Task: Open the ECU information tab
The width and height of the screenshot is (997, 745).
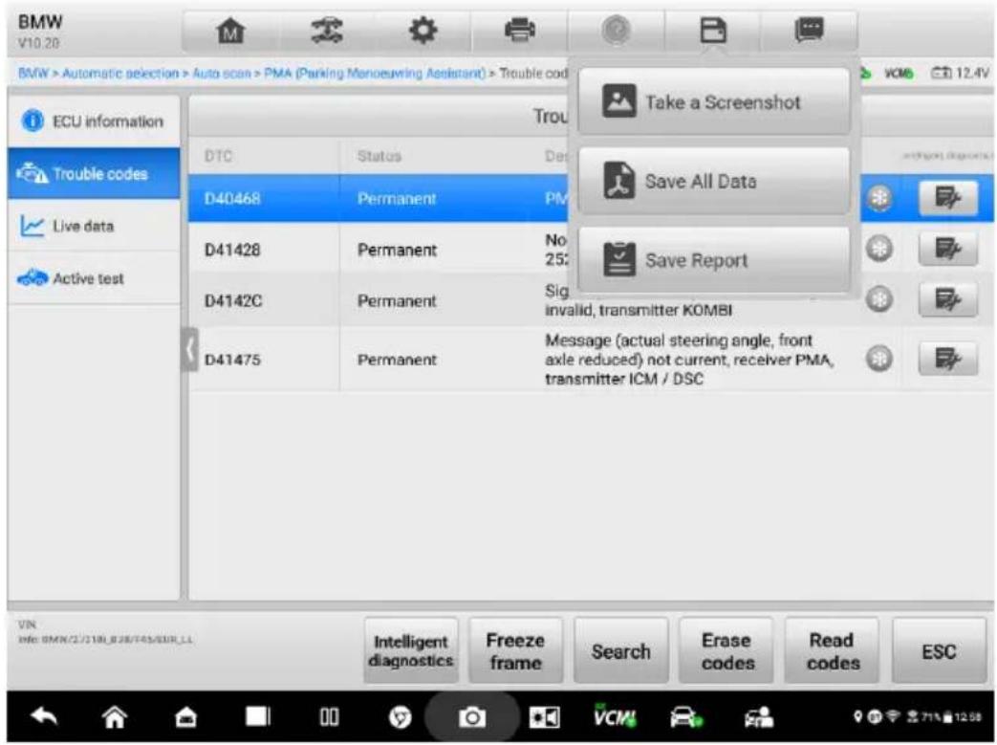Action: [x=94, y=121]
